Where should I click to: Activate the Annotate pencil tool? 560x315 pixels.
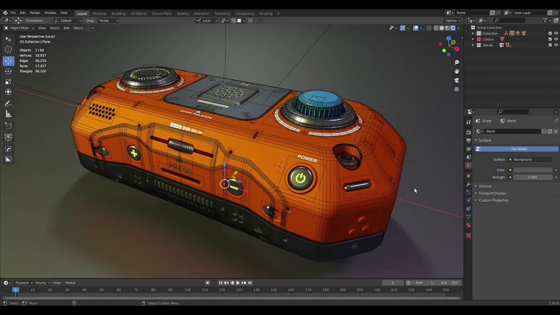8,104
